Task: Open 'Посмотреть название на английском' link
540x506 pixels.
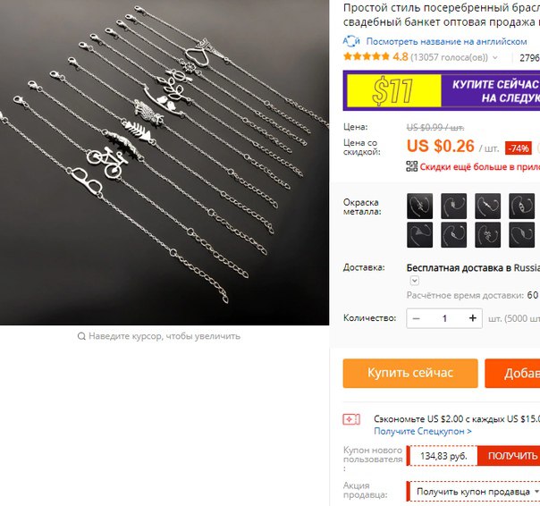Action: [x=446, y=42]
